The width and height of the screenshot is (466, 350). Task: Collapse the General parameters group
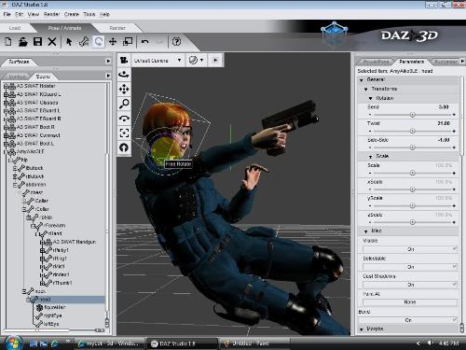pos(362,80)
